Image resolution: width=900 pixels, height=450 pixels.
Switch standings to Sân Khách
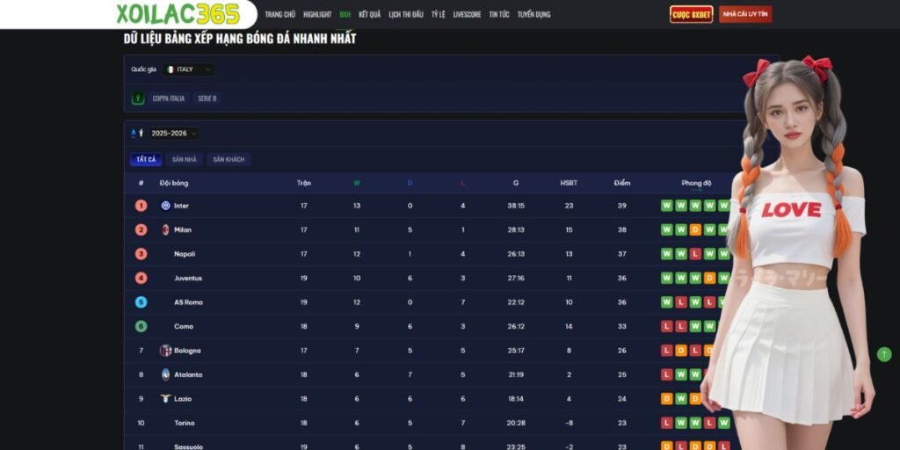(x=229, y=159)
